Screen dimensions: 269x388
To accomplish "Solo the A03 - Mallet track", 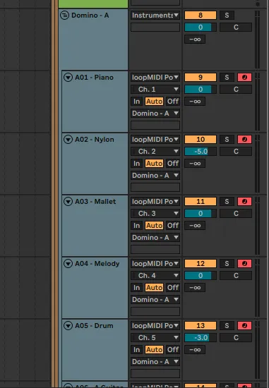I will click(x=227, y=202).
